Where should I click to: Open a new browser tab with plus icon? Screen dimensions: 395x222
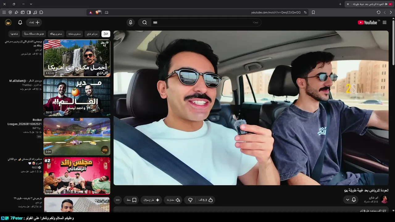[x=340, y=4]
